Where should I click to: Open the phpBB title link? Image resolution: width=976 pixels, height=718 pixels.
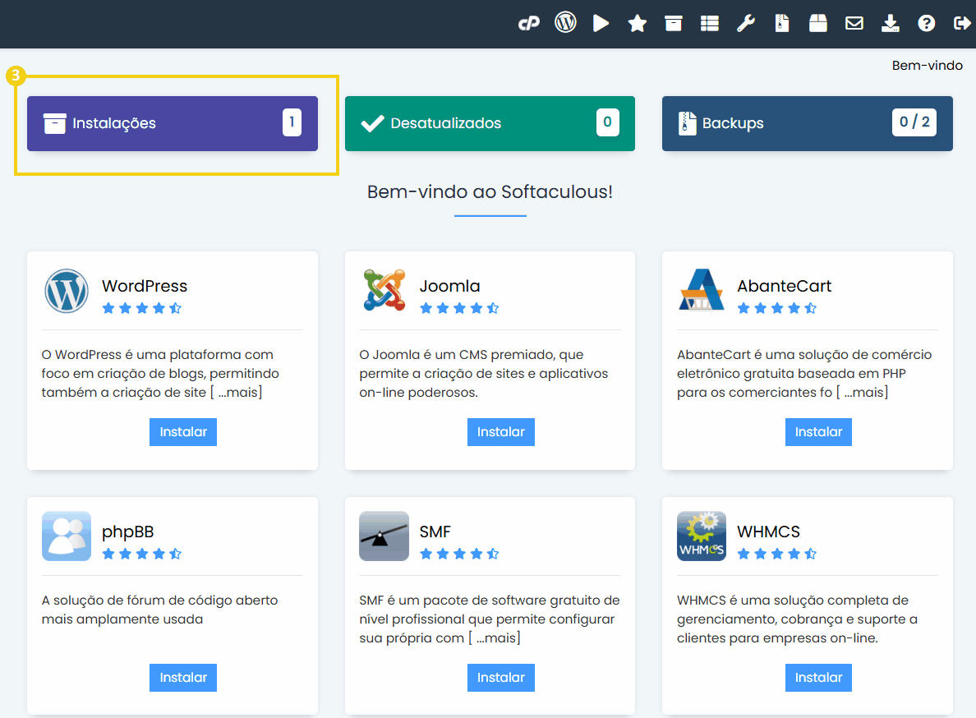pyautogui.click(x=127, y=532)
